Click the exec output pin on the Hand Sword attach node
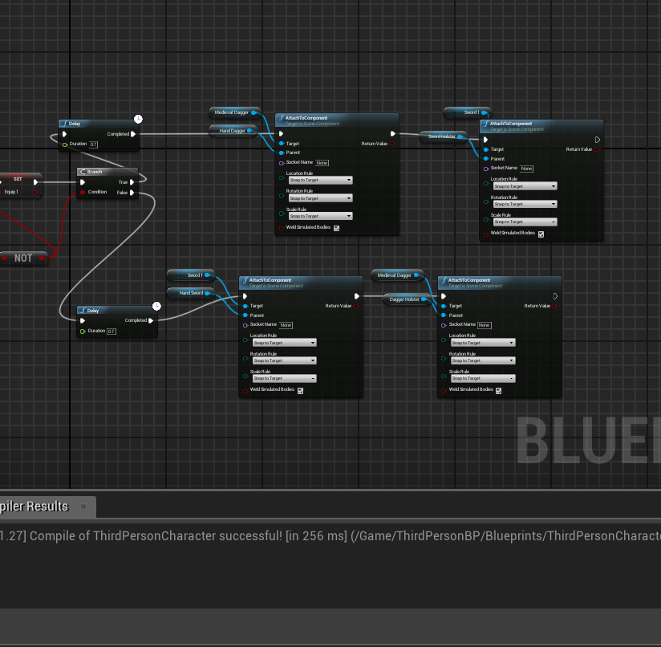The image size is (661, 647). [x=357, y=296]
